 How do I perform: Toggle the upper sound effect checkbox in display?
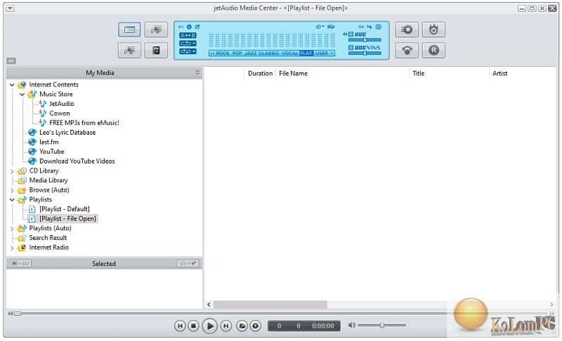pyautogui.click(x=351, y=34)
